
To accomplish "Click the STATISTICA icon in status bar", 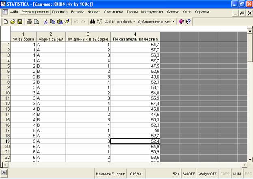I will [4, 173].
